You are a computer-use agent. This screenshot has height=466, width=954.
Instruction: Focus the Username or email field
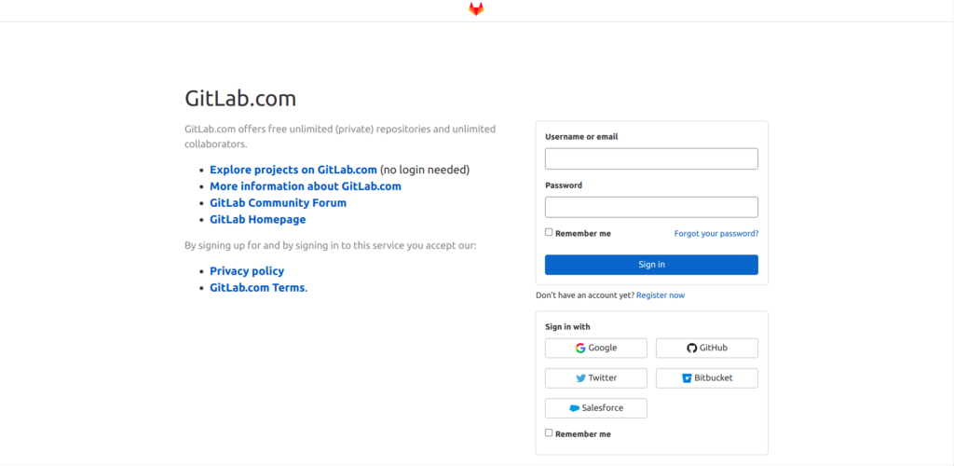coord(651,158)
